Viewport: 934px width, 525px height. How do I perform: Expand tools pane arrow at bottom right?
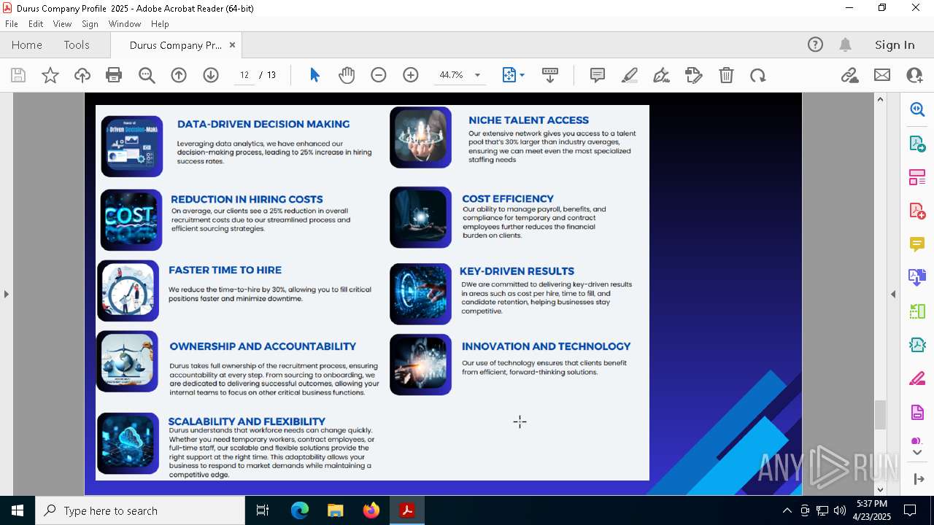(918, 479)
